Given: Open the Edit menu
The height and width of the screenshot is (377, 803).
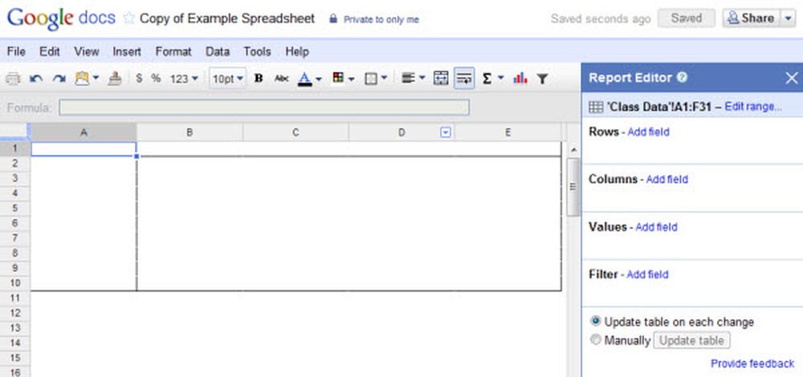Looking at the screenshot, I should pos(49,51).
